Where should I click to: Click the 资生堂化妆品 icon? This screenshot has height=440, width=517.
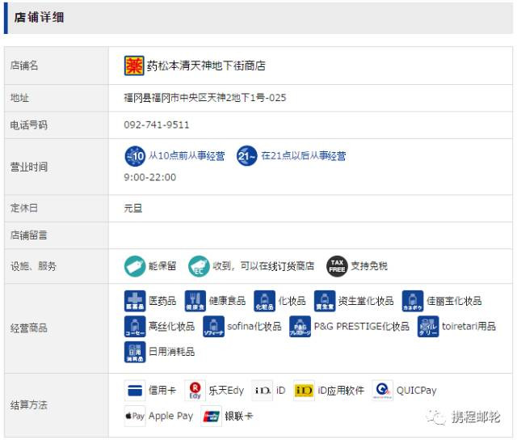coord(325,301)
